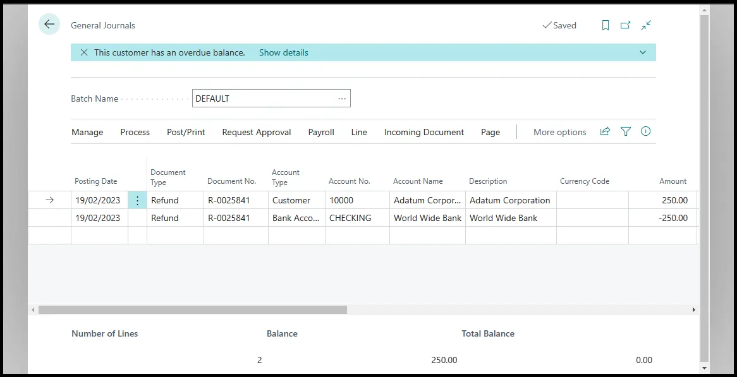Image resolution: width=737 pixels, height=377 pixels.
Task: Select account number 10000 cell
Action: click(357, 200)
